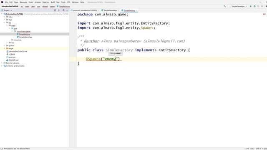Viewport: 267px width, 150px height.
Task: Open the Code menu
Action: [30, 2]
